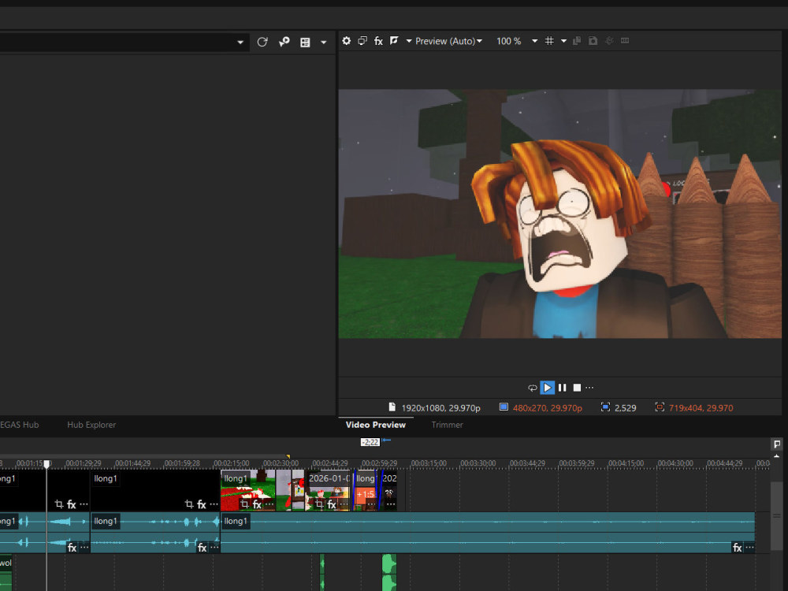Click the marker tool icon above the scrollbar

point(777,444)
